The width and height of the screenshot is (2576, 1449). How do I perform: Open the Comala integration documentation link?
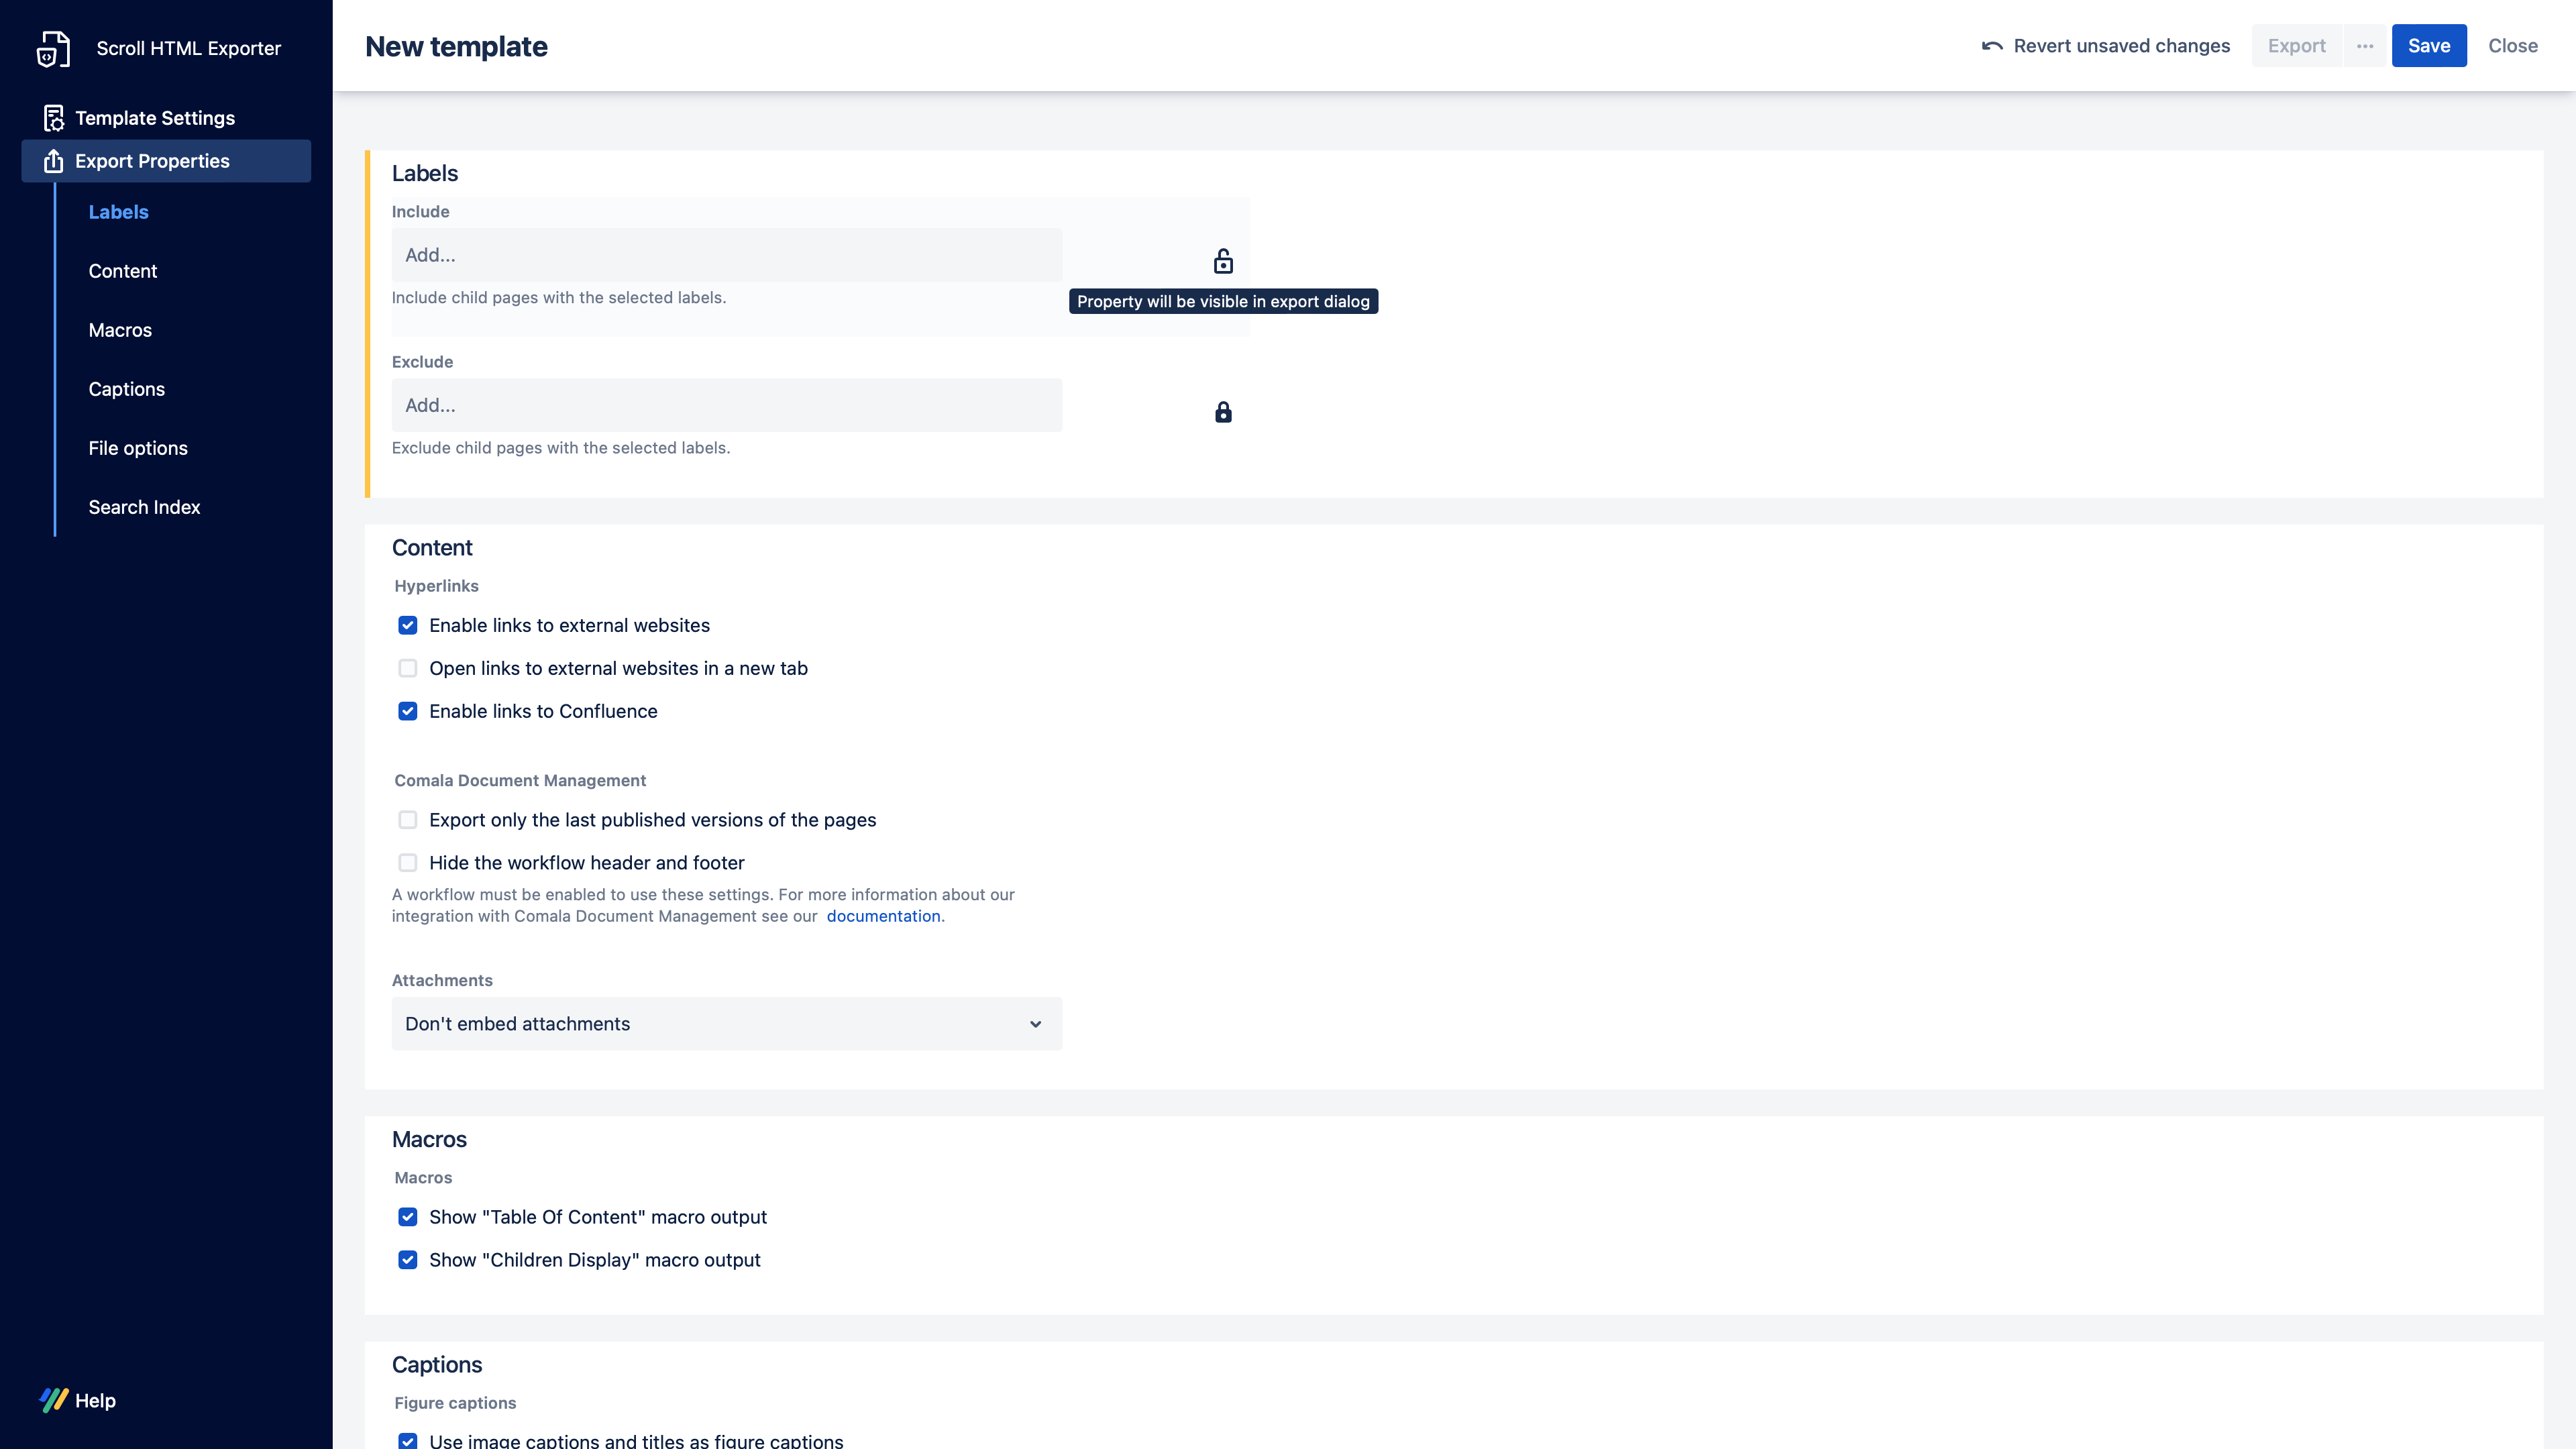coord(884,915)
